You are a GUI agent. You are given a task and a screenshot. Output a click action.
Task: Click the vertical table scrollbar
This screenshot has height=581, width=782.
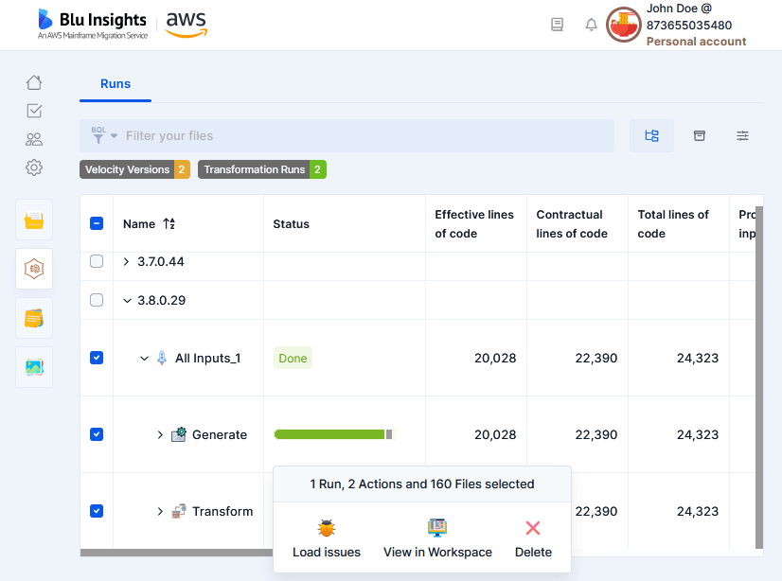point(759,378)
